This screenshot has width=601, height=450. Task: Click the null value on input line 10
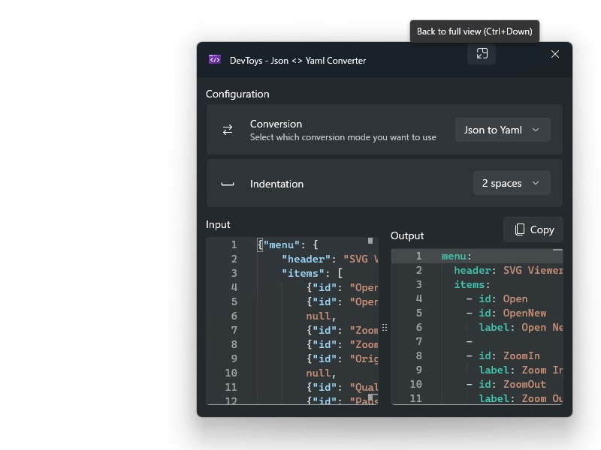pyautogui.click(x=318, y=373)
